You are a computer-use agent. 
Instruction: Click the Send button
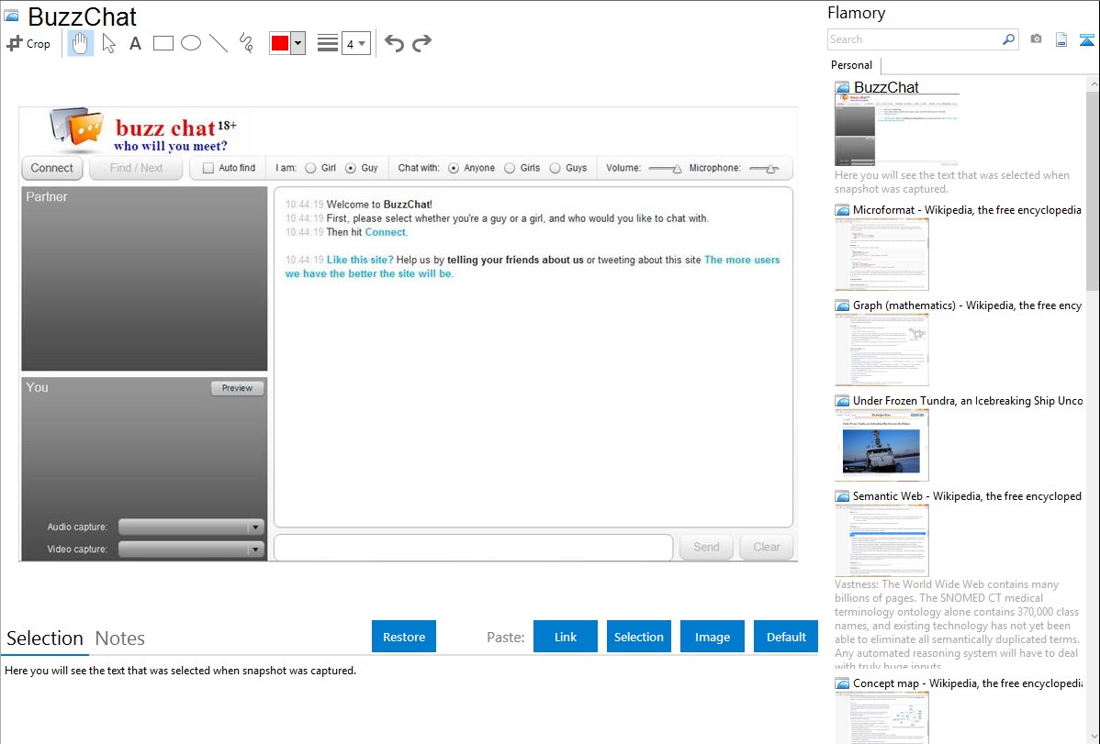click(x=706, y=547)
